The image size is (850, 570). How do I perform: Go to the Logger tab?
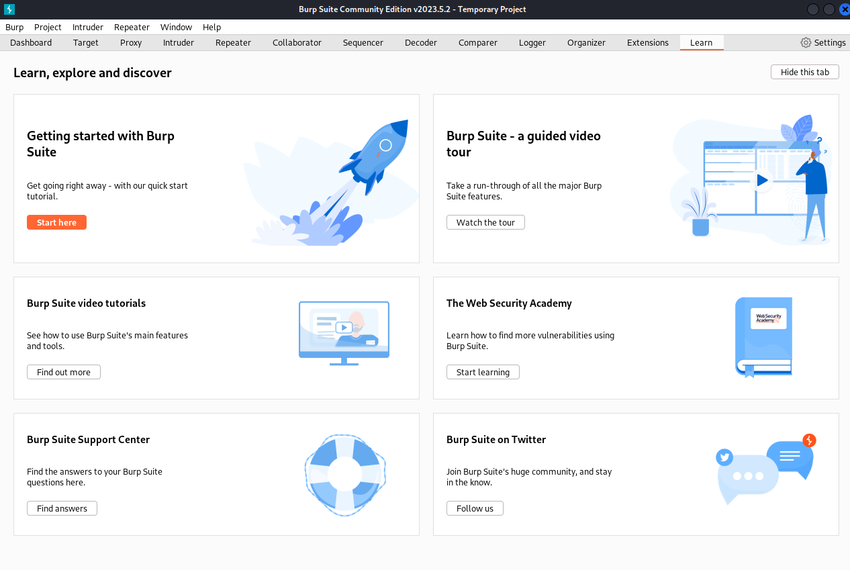click(532, 42)
